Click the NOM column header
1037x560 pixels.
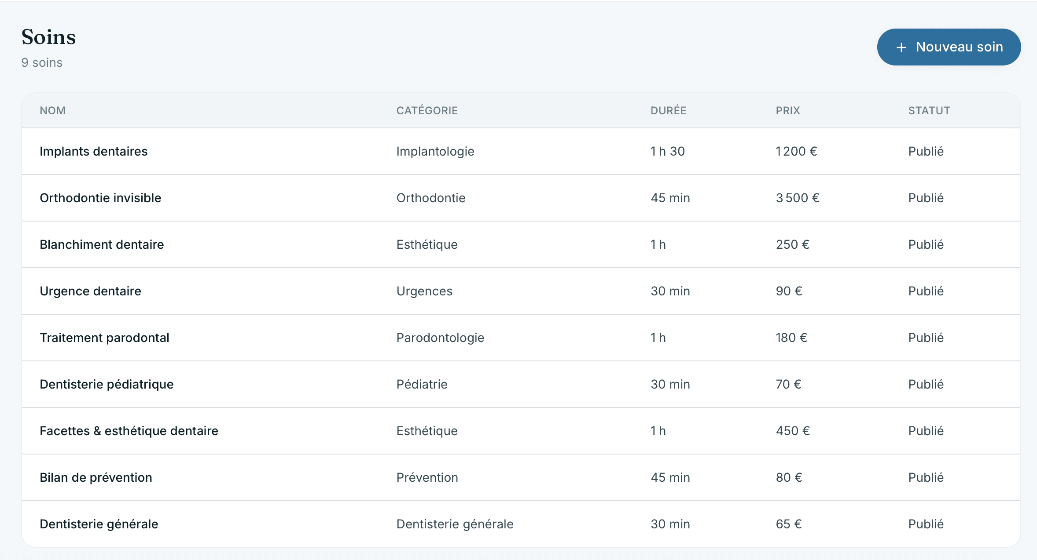click(x=53, y=110)
